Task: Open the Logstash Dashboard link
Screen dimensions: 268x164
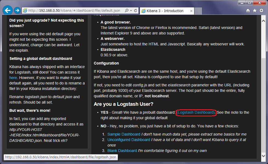Action: pos(196,112)
